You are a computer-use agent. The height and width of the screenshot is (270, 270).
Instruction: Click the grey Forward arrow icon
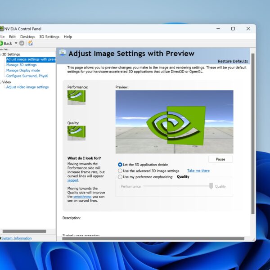point(22,43)
